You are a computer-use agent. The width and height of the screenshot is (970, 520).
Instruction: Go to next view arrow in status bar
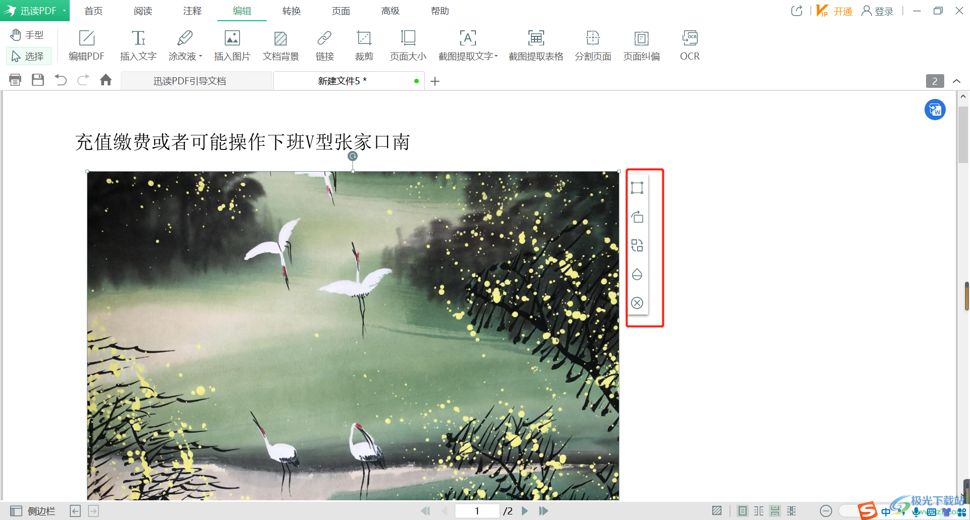[93, 511]
